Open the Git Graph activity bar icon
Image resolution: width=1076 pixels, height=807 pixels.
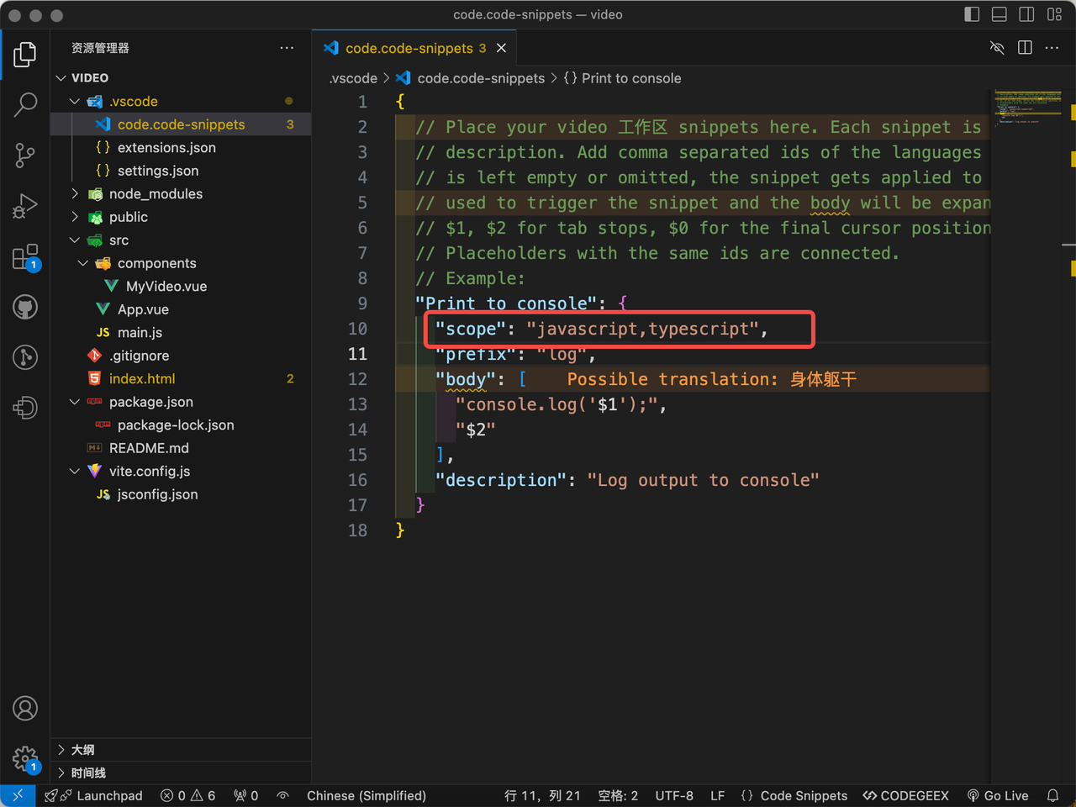tap(25, 357)
